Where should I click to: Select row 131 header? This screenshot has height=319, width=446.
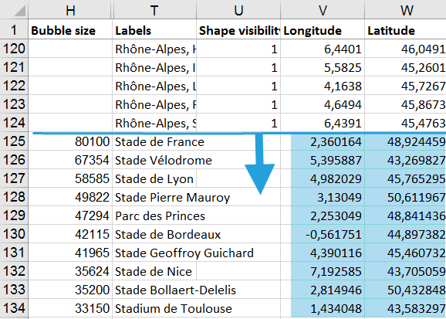(14, 253)
